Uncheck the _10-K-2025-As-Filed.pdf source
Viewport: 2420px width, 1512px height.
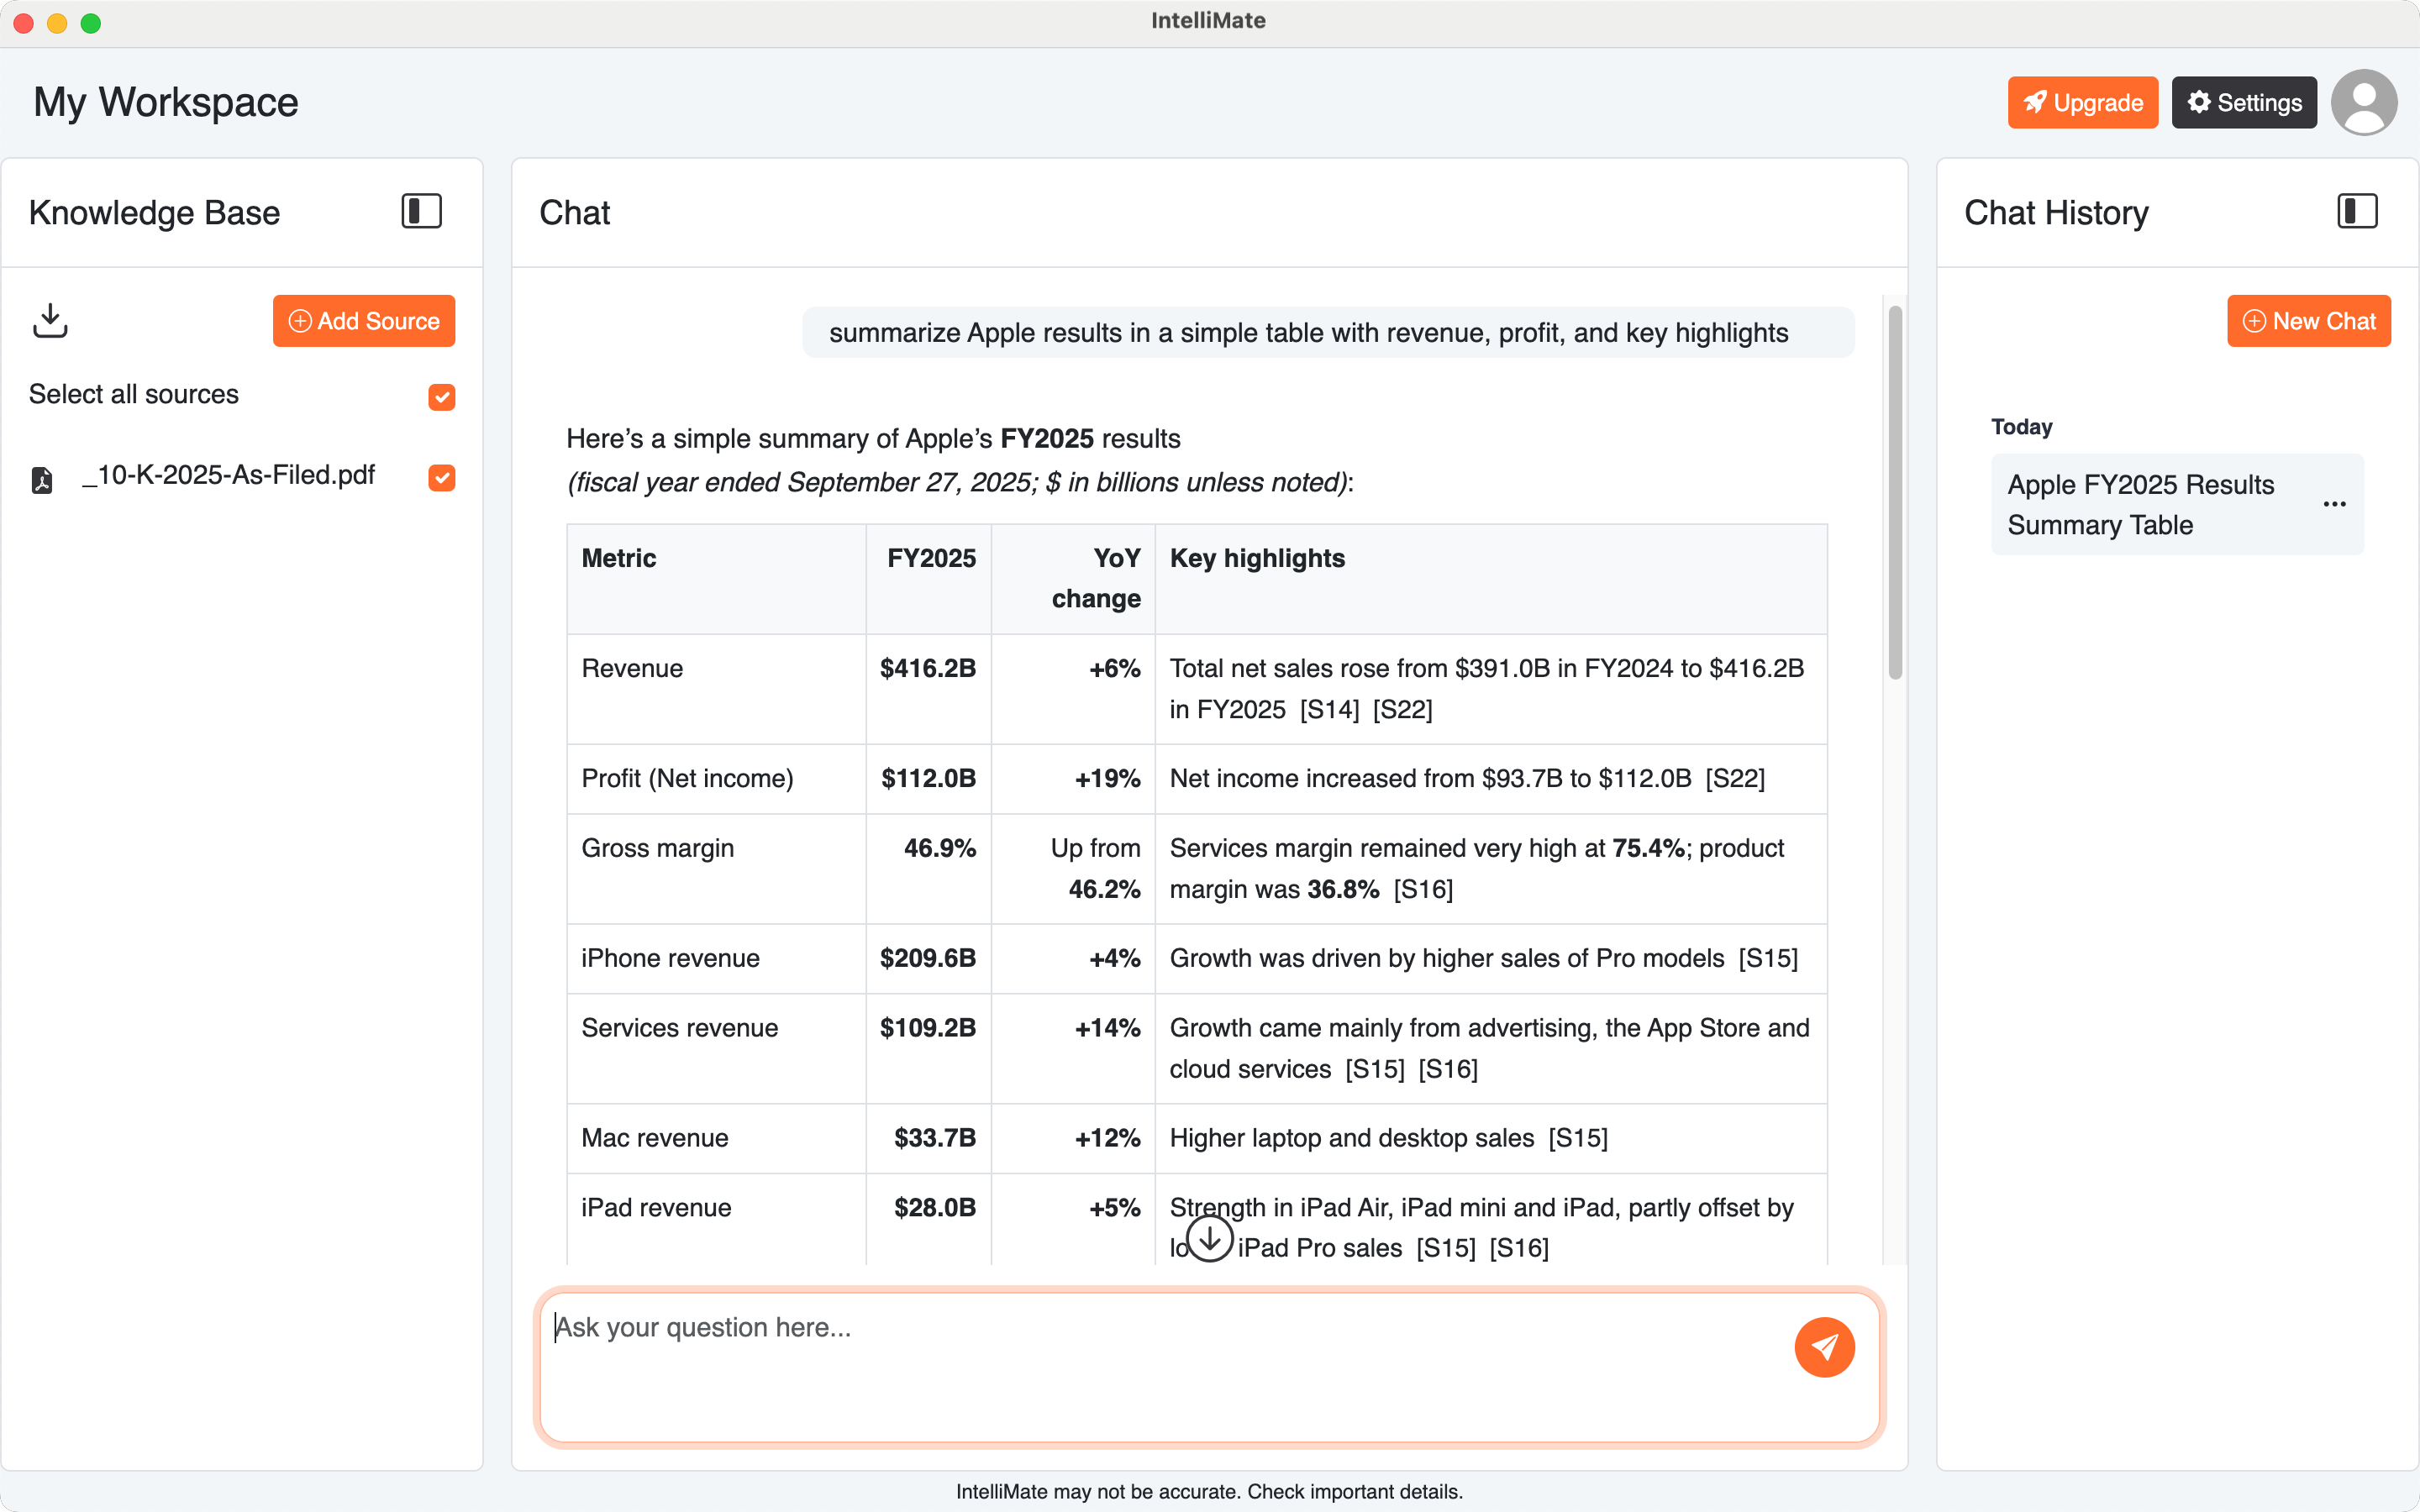[440, 478]
